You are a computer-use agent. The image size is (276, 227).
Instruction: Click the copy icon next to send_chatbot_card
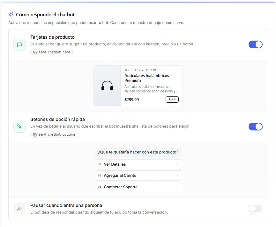tap(35, 52)
